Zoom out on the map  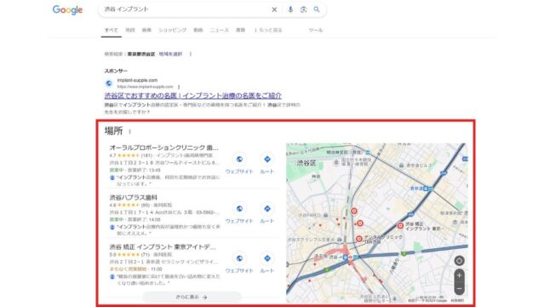click(x=459, y=288)
